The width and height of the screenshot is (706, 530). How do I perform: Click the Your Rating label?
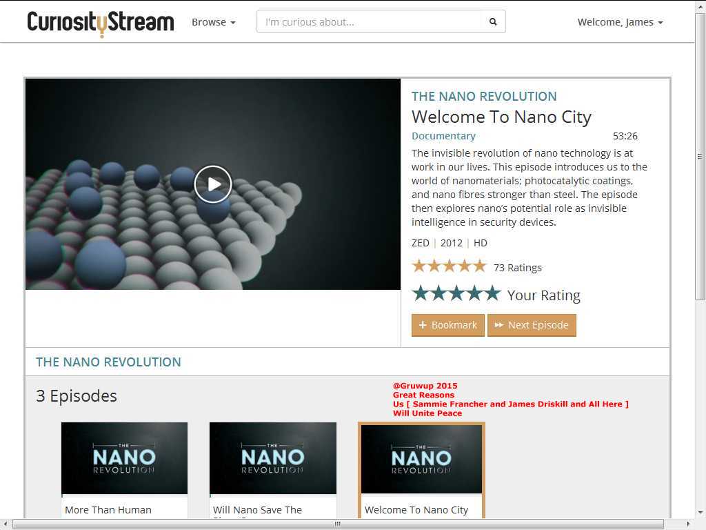click(544, 295)
